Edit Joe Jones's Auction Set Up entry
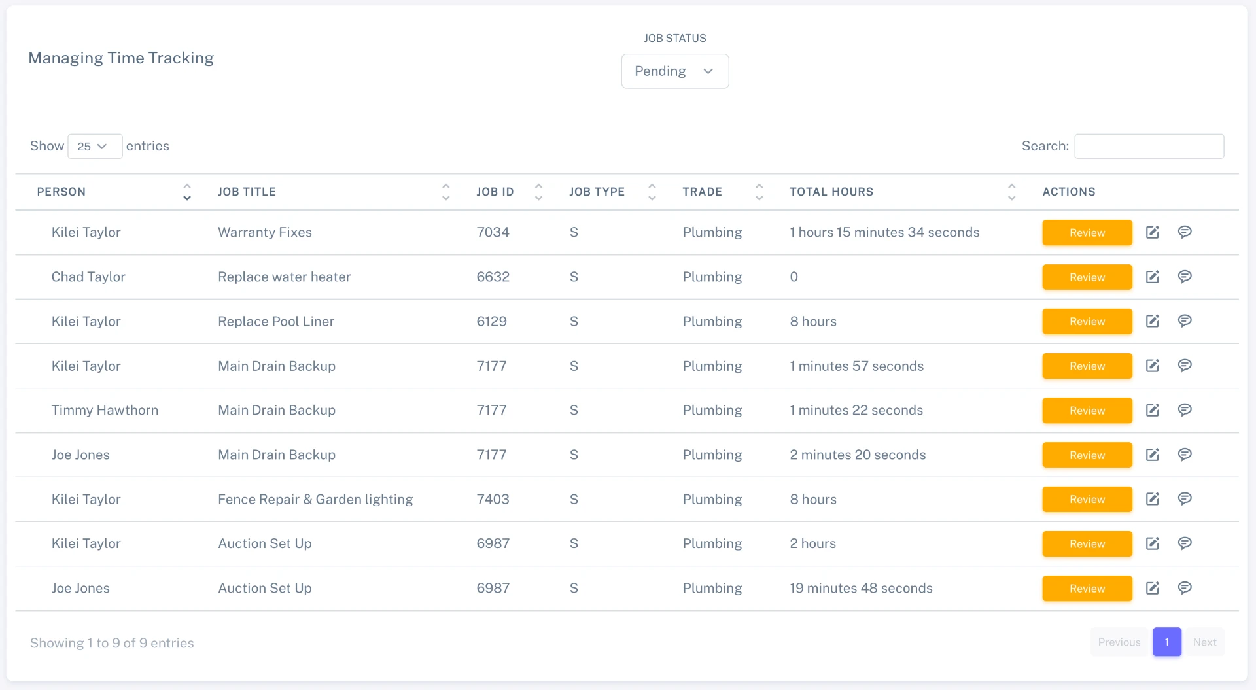The width and height of the screenshot is (1256, 690). (x=1153, y=588)
